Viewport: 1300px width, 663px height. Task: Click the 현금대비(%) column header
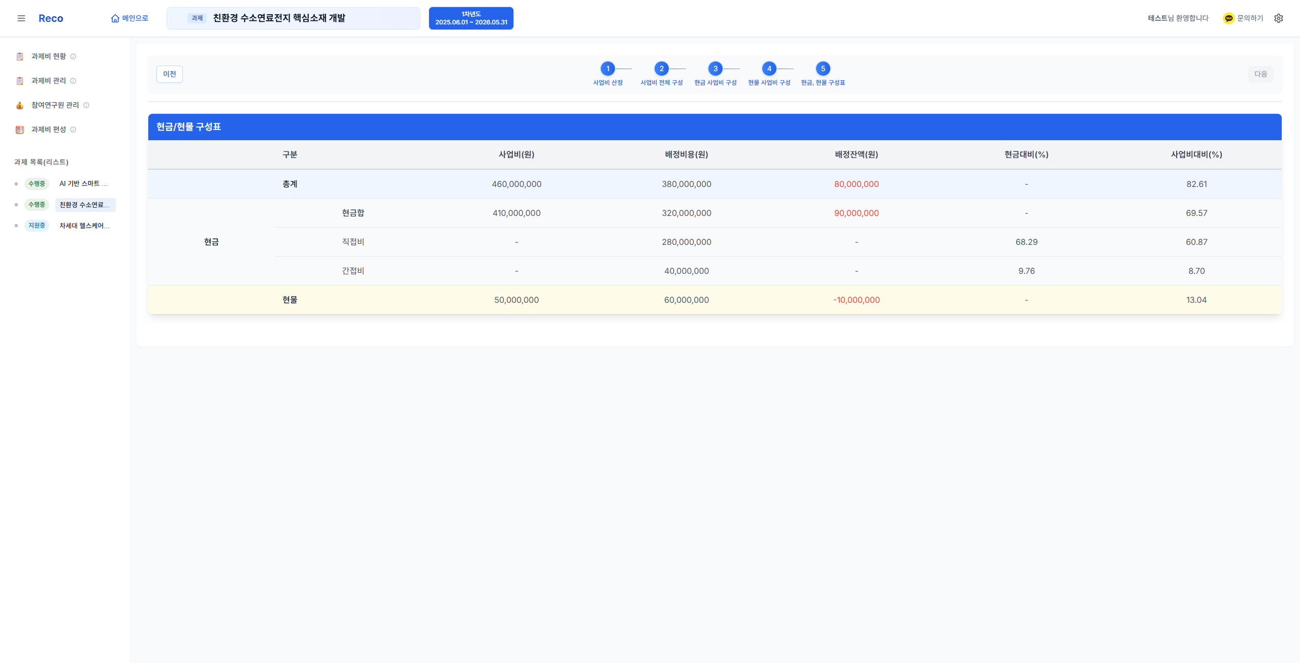(x=1027, y=154)
